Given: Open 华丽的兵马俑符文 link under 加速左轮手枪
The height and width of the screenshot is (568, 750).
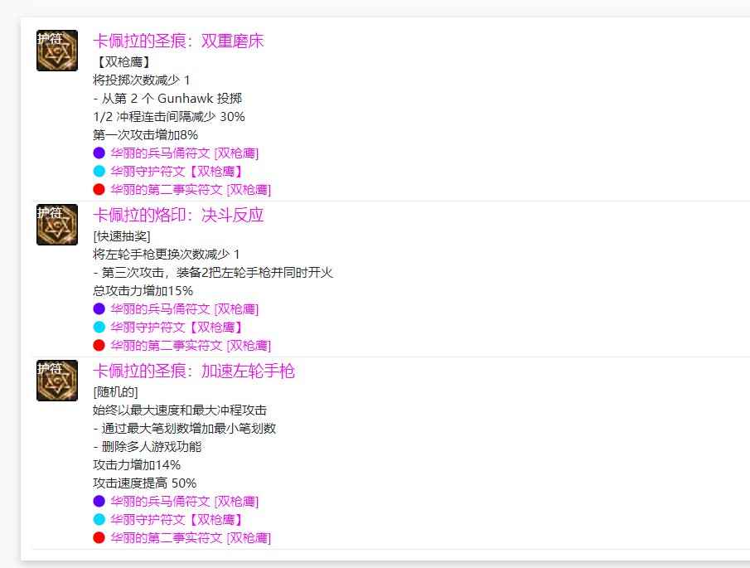Looking at the screenshot, I should [185, 501].
